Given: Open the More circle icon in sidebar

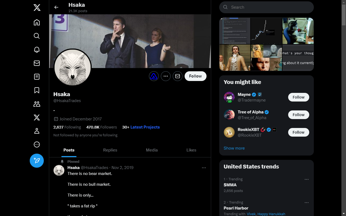Looking at the screenshot, I should (37, 145).
